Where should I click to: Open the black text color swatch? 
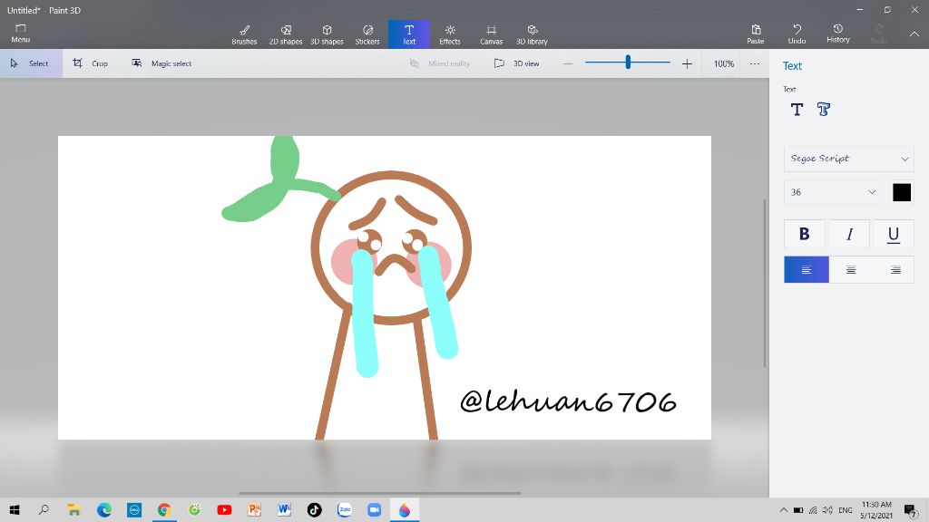coord(902,192)
